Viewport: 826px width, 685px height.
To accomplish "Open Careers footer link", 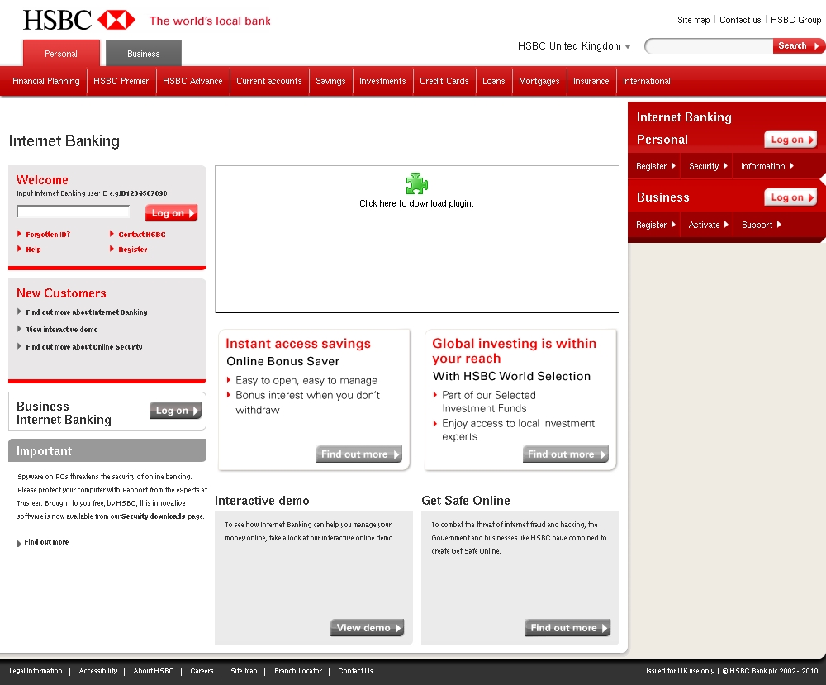I will tap(202, 671).
